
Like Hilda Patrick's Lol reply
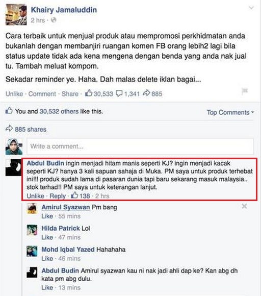point(47,237)
